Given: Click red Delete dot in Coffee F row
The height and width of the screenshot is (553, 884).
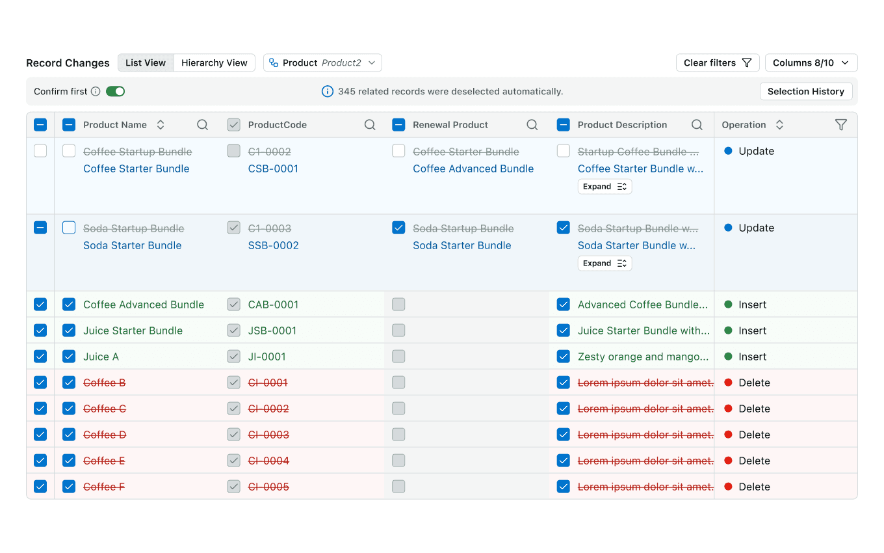Looking at the screenshot, I should click(x=728, y=487).
